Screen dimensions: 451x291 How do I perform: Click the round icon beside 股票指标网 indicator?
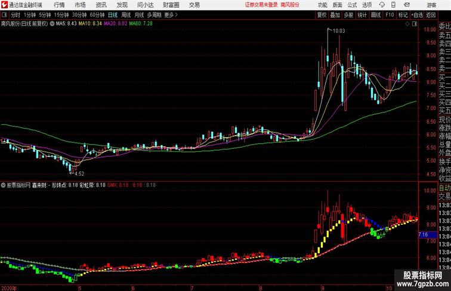[3, 185]
